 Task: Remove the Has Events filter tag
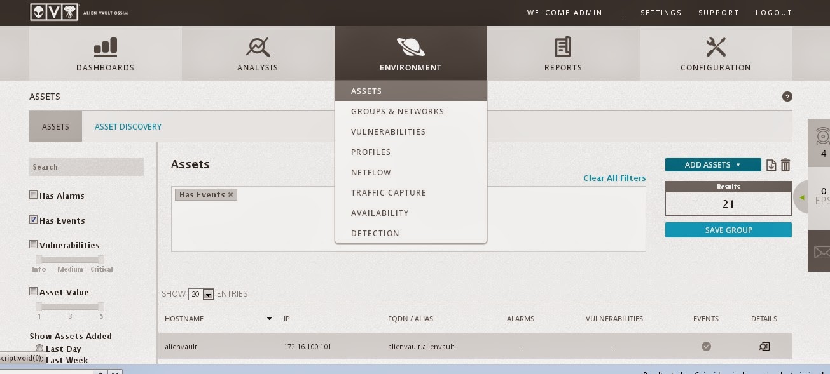(x=231, y=195)
